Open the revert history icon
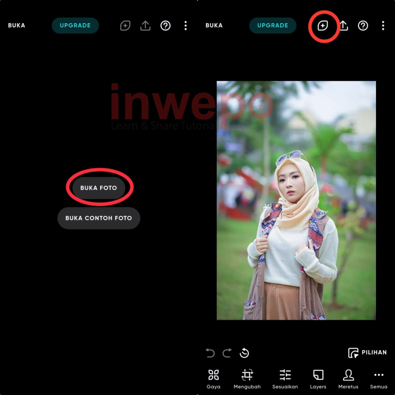The height and width of the screenshot is (395, 395). point(244,353)
